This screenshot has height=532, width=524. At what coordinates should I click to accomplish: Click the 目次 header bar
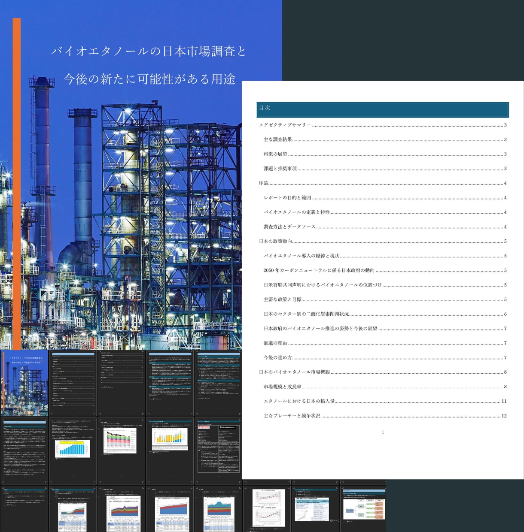(x=383, y=110)
